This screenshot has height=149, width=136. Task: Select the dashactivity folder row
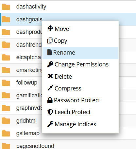coord(68,7)
